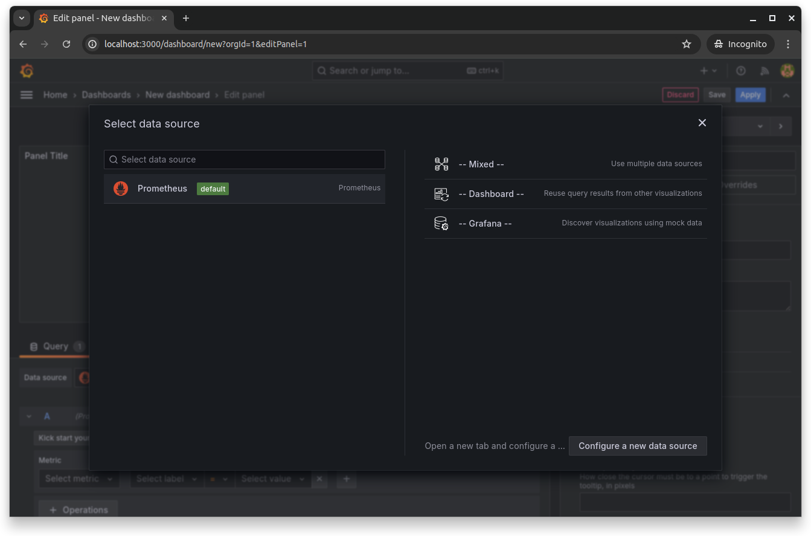This screenshot has width=811, height=536.
Task: Click the Save button
Action: point(717,95)
